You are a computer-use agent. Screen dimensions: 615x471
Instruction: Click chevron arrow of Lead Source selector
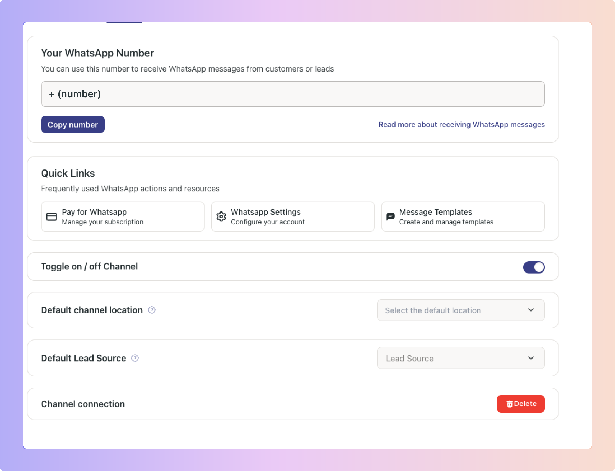pos(531,358)
